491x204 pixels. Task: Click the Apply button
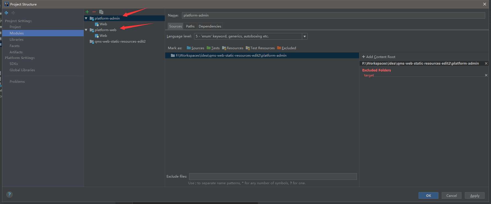[475, 195]
